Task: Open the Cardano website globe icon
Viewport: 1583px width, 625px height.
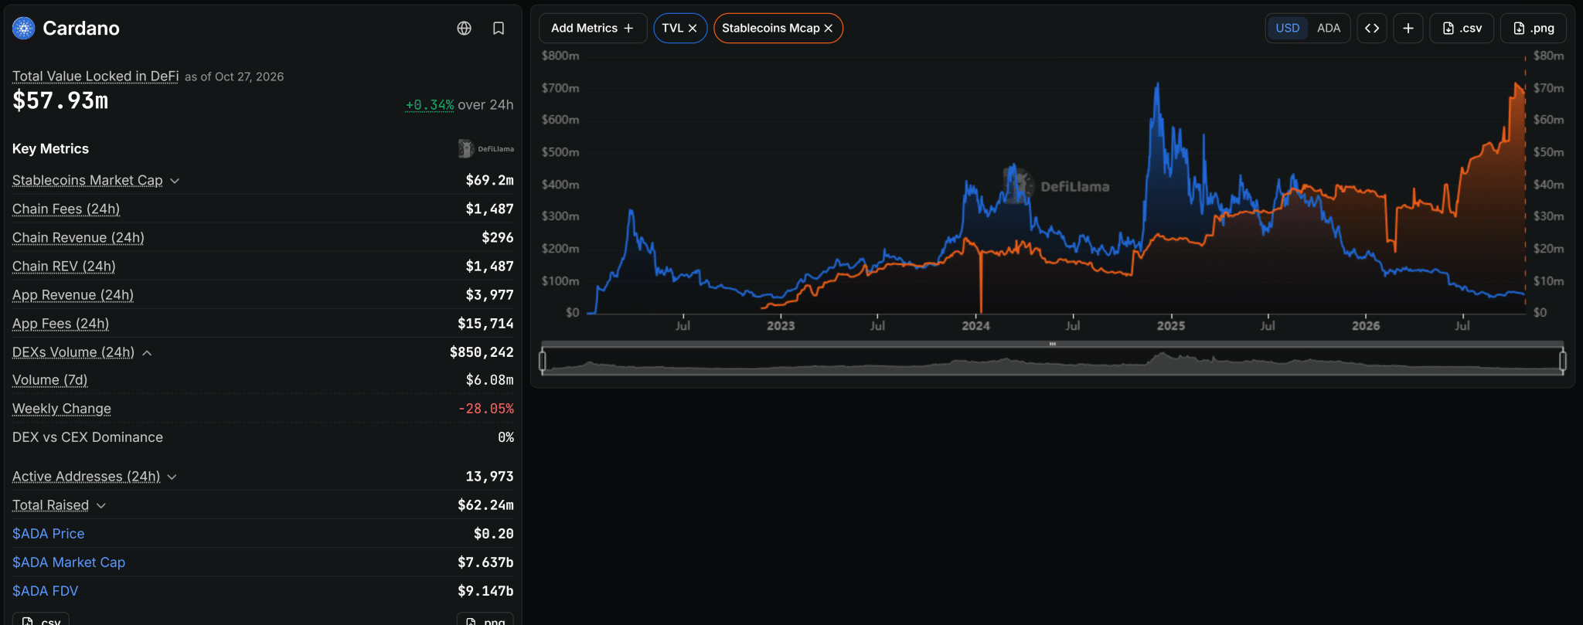Action: 464,29
